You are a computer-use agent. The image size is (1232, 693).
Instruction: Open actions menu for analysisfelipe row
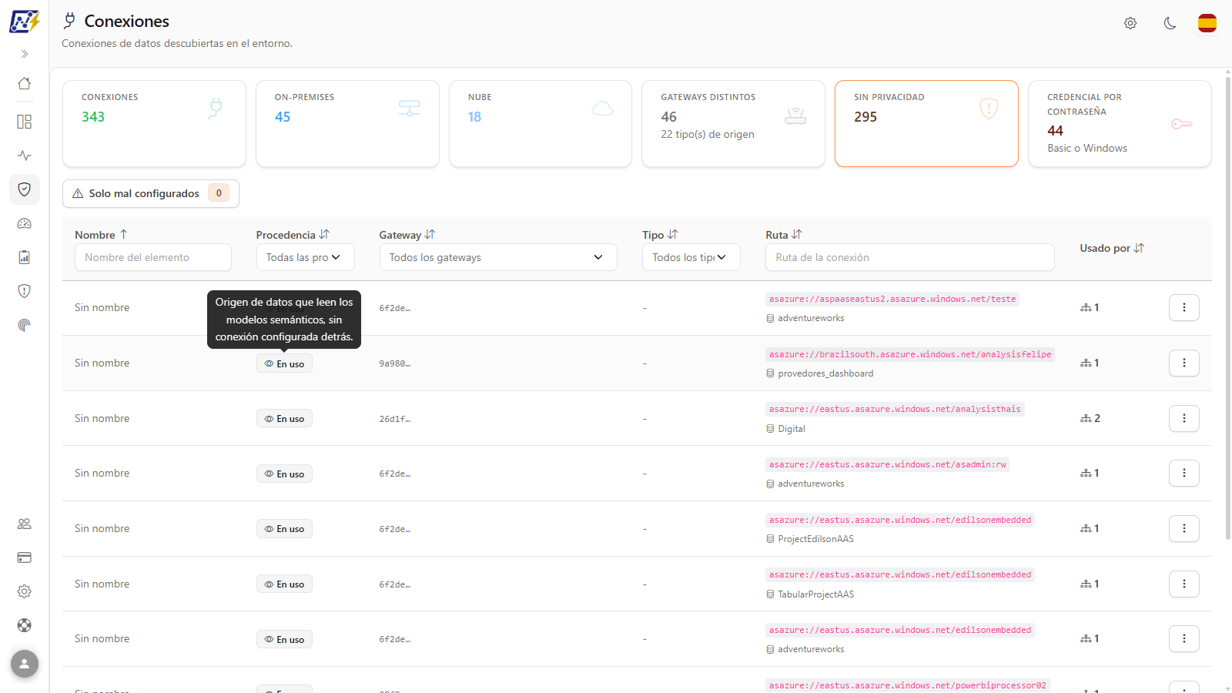1184,363
